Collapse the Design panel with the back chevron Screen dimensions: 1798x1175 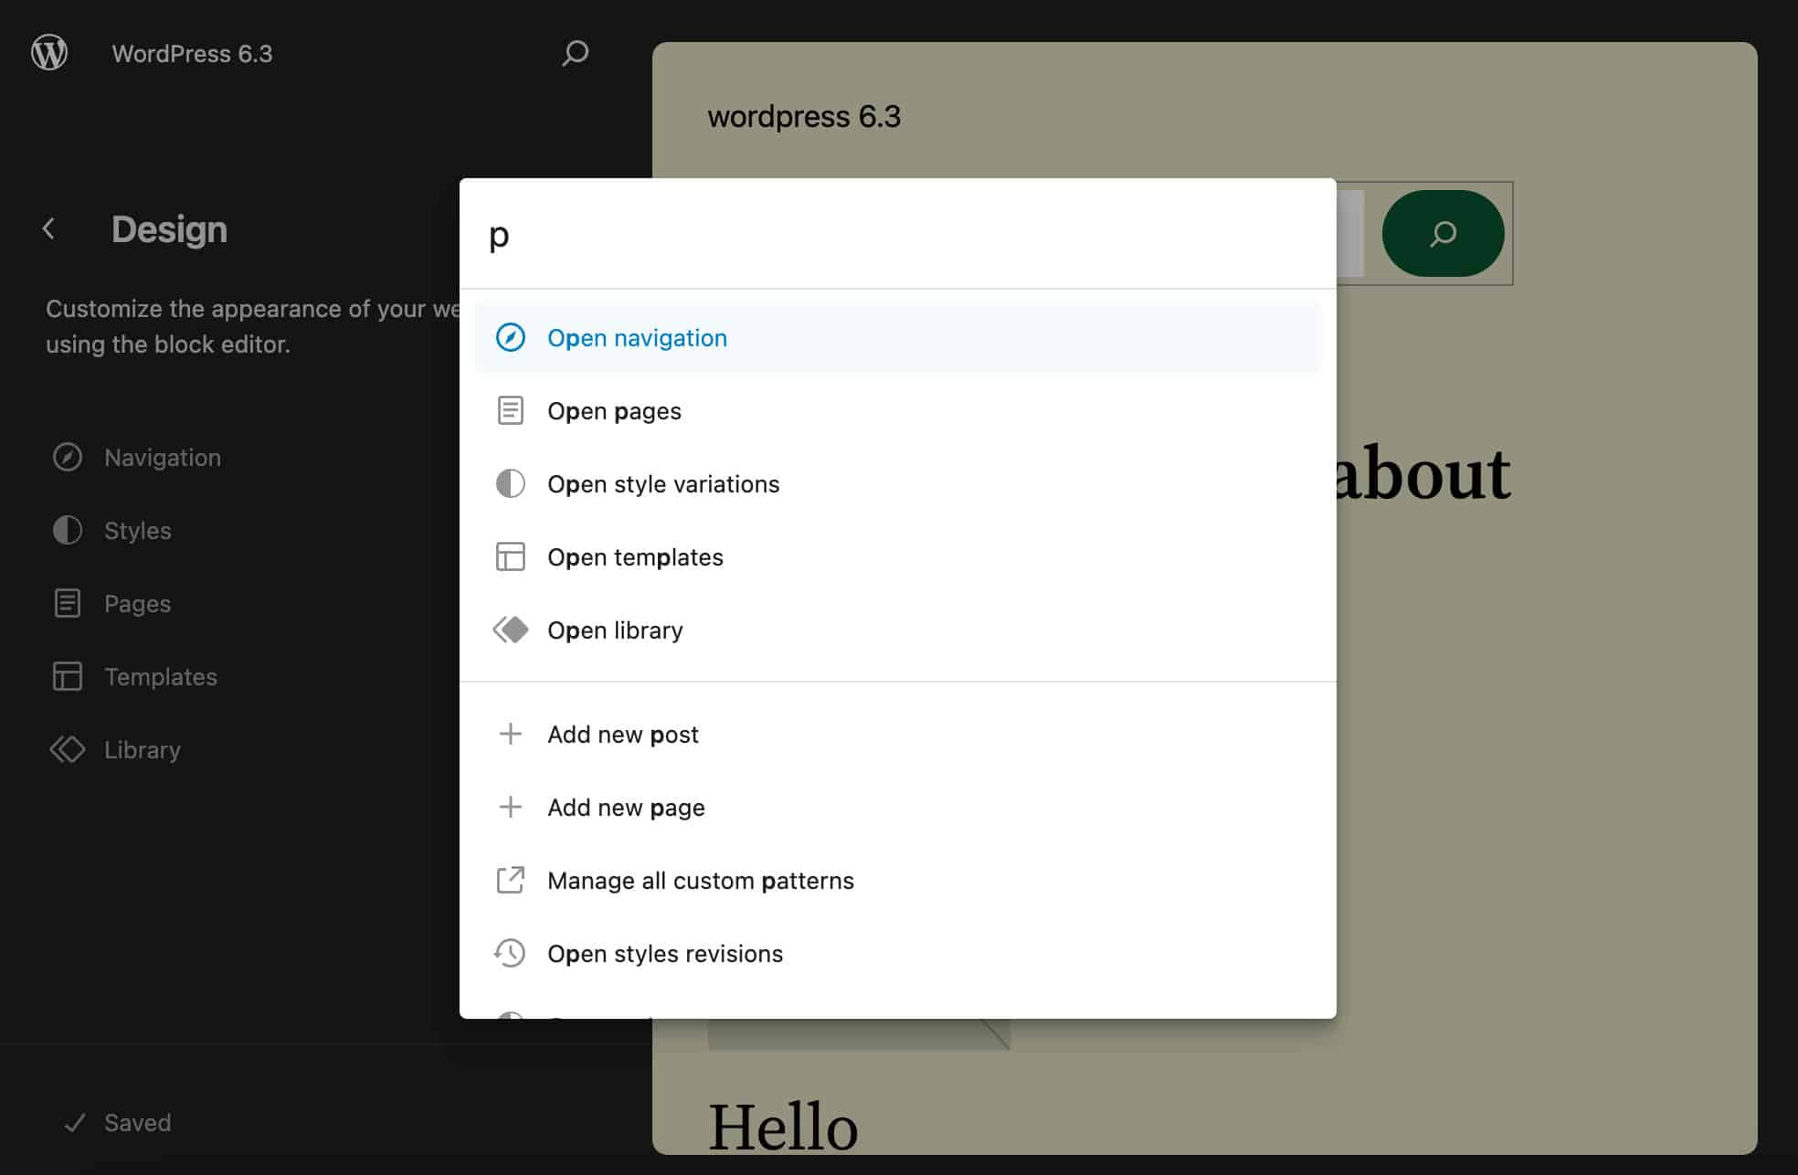point(48,228)
